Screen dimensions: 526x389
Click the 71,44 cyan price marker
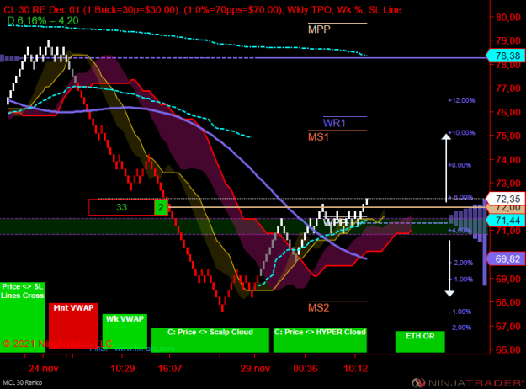[x=506, y=220]
